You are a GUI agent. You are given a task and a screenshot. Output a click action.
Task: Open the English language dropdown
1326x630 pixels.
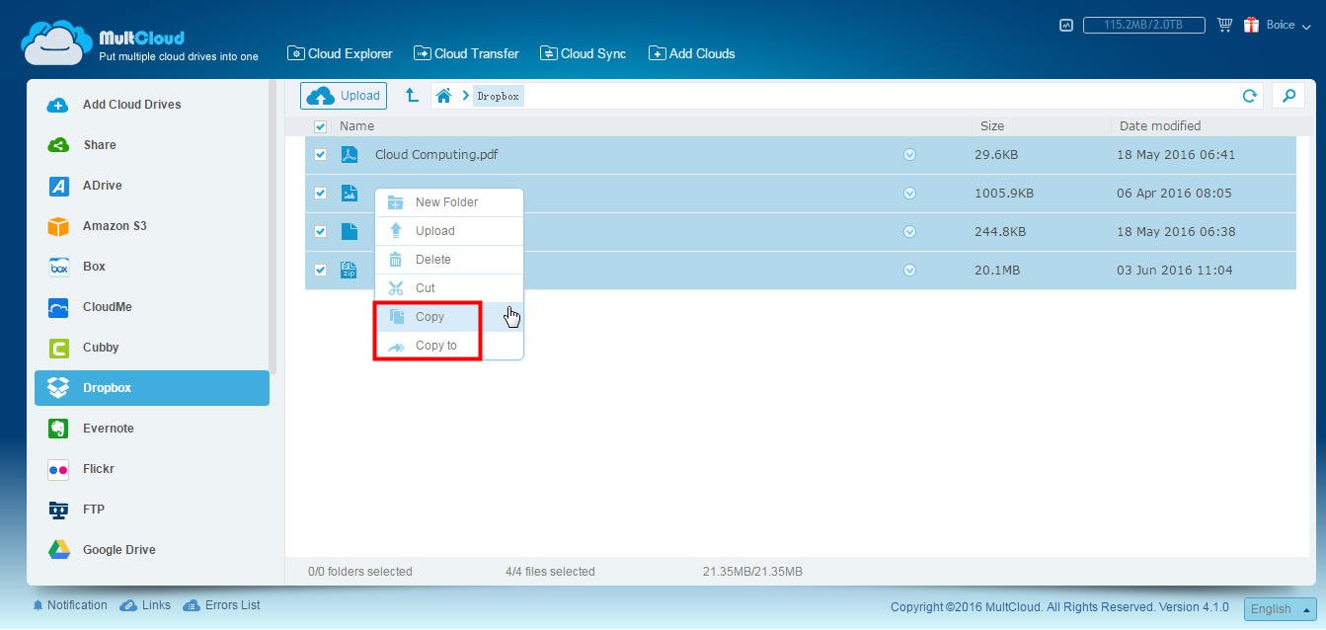pos(1280,609)
